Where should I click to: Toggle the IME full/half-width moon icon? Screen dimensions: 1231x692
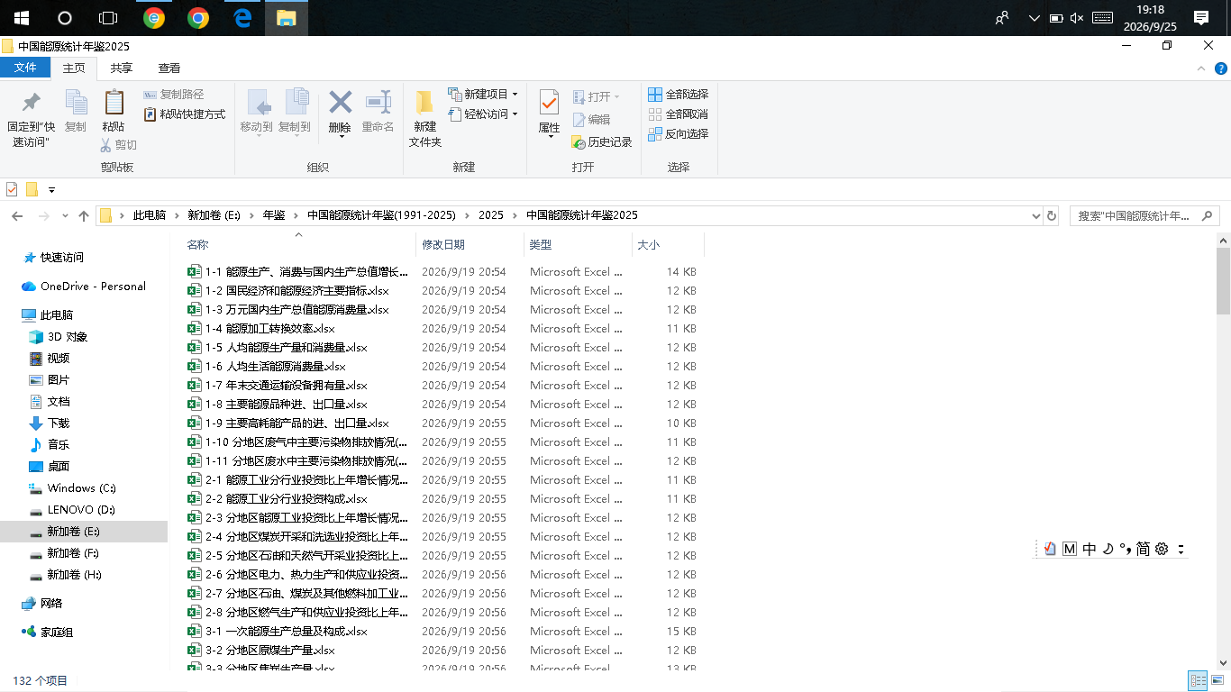coord(1108,549)
